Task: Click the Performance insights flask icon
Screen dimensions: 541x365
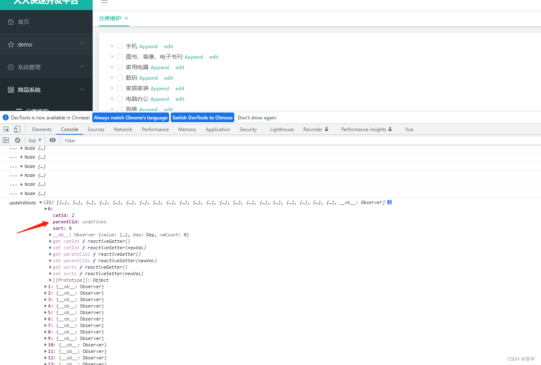Action: (390, 129)
